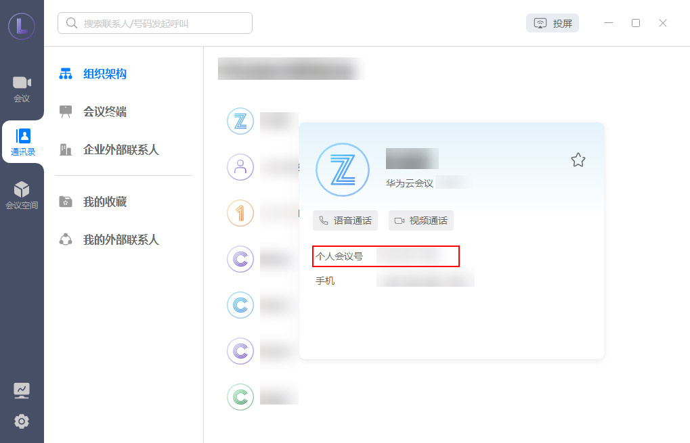Viewport: 690px width, 443px height.
Task: Open 我的收藏 favorites folder icon
Action: (65, 202)
